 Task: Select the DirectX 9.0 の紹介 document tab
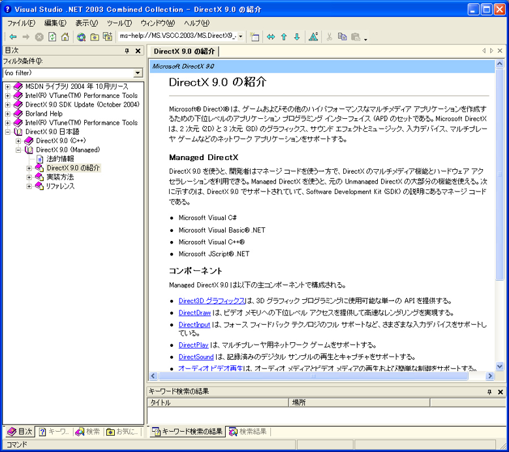coord(184,52)
